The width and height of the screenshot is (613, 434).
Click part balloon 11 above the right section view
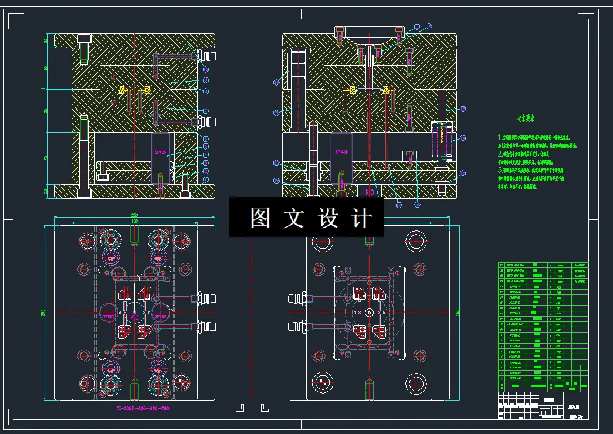417,27
